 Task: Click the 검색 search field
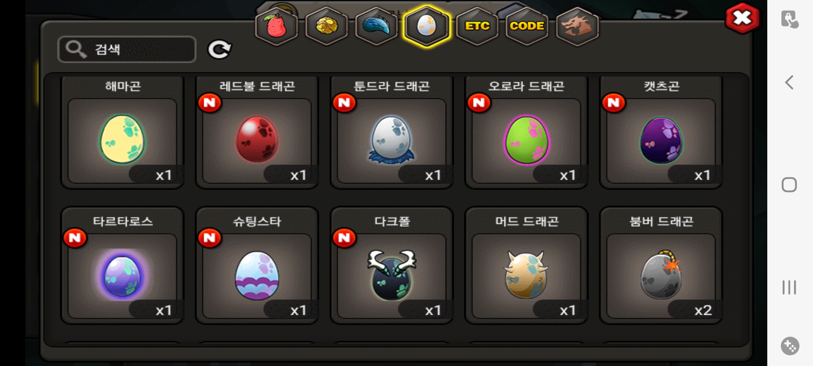pyautogui.click(x=127, y=49)
